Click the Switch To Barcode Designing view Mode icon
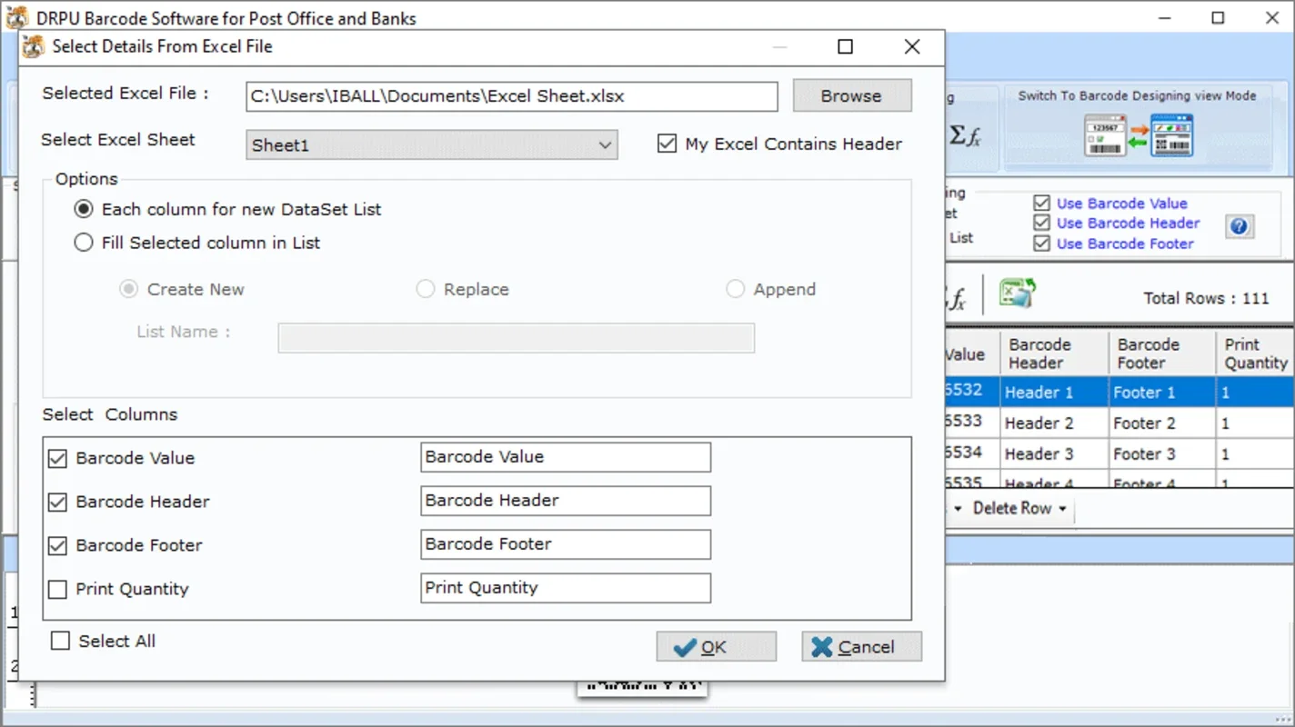 point(1139,135)
